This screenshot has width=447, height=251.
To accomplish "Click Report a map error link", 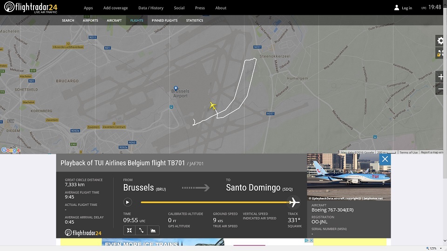I will pos(432,152).
